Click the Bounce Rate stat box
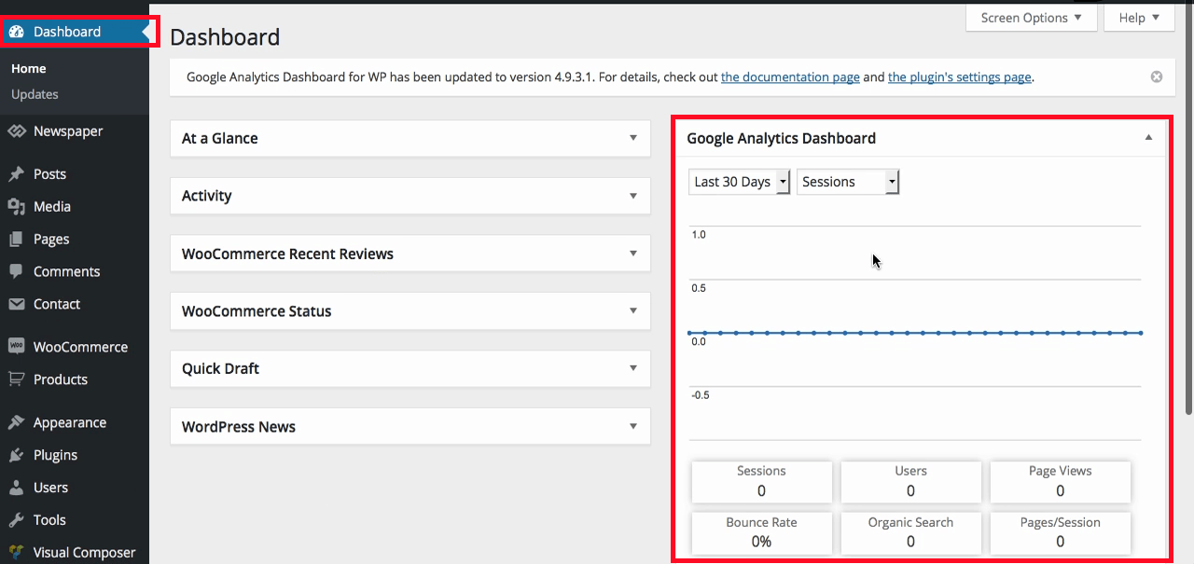 761,532
